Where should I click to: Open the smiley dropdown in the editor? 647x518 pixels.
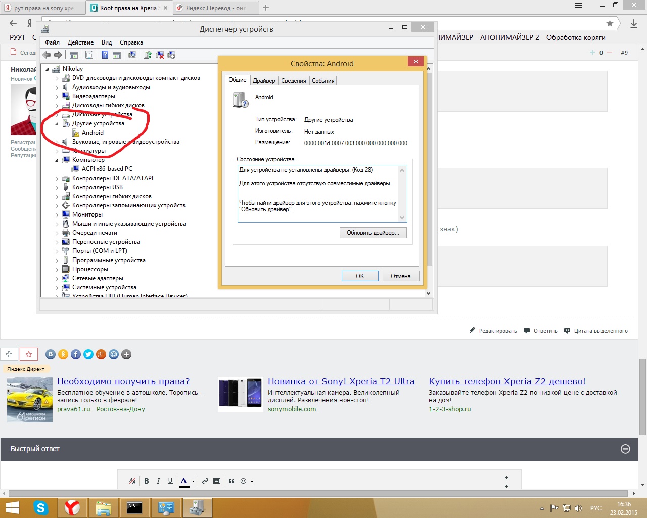[x=252, y=482]
